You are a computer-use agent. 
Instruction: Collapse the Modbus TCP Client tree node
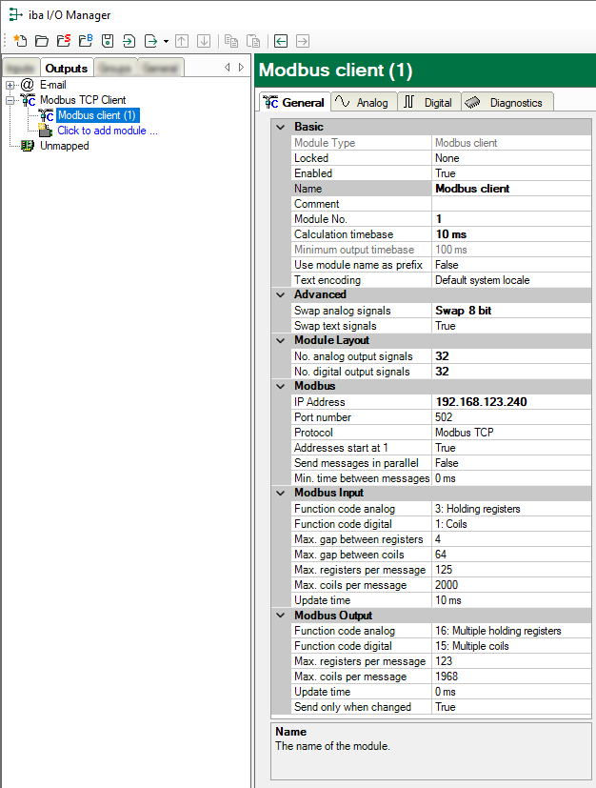point(10,100)
